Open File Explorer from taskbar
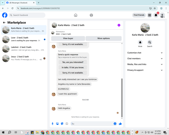This screenshot has width=169, height=135. click(x=37, y=132)
